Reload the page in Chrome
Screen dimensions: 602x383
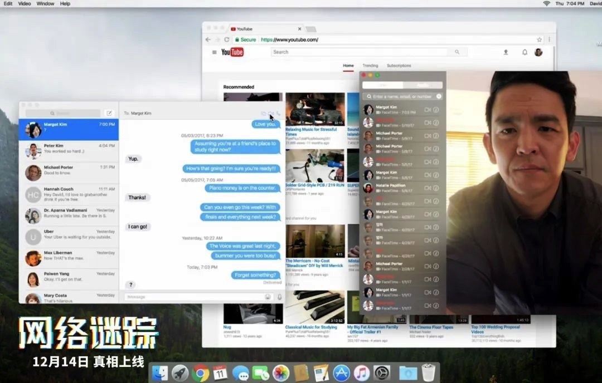[x=227, y=40]
